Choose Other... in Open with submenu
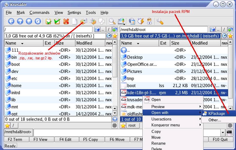 point(219,120)
